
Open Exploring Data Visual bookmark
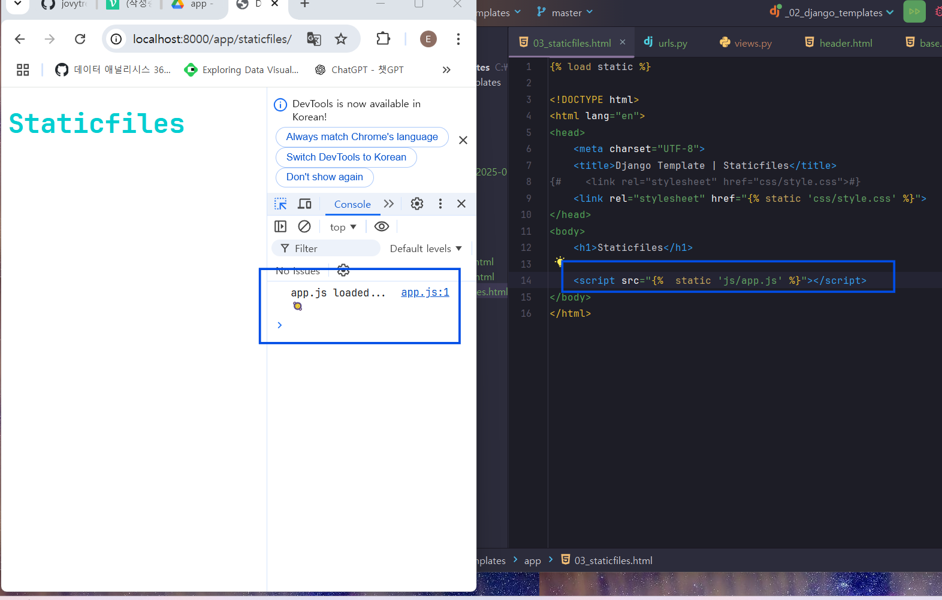tap(241, 70)
